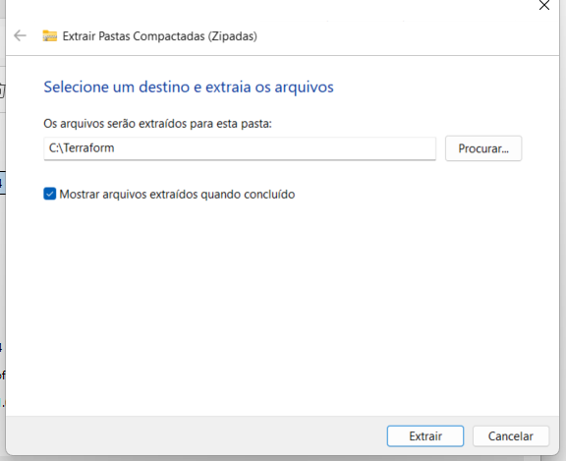The width and height of the screenshot is (566, 461).
Task: Click the 'Os arquivos serão extraídos para esta pasta:' label
Action: pos(157,124)
